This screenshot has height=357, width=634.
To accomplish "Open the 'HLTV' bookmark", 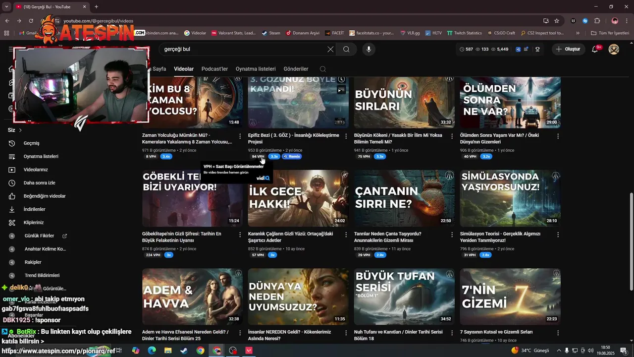I will click(x=433, y=33).
